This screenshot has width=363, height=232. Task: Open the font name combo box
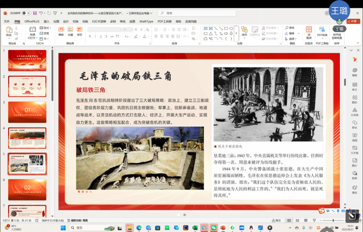(105, 30)
